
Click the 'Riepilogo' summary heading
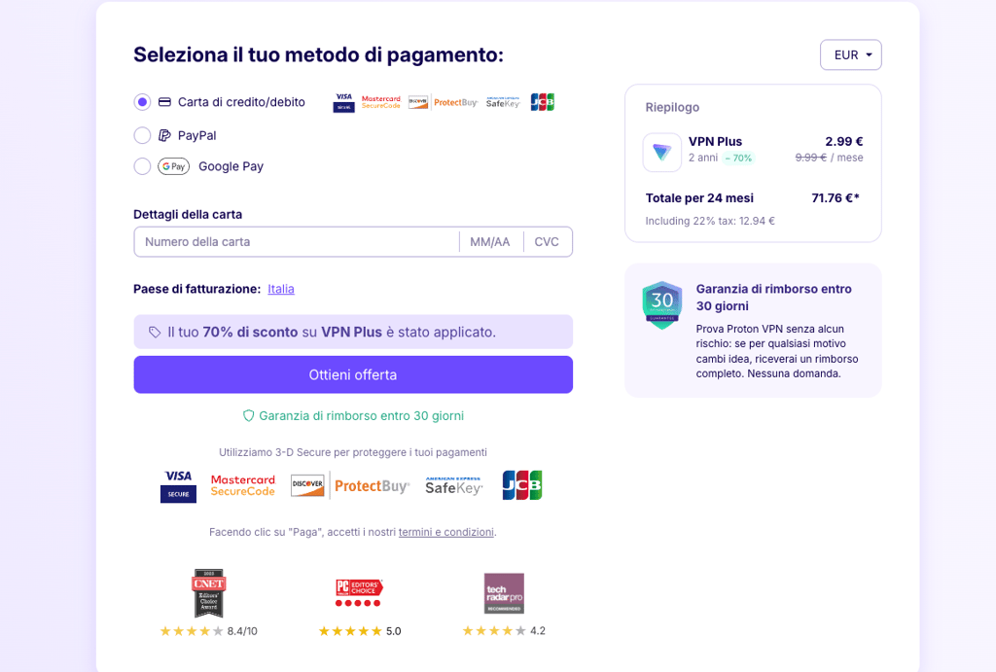pos(672,107)
